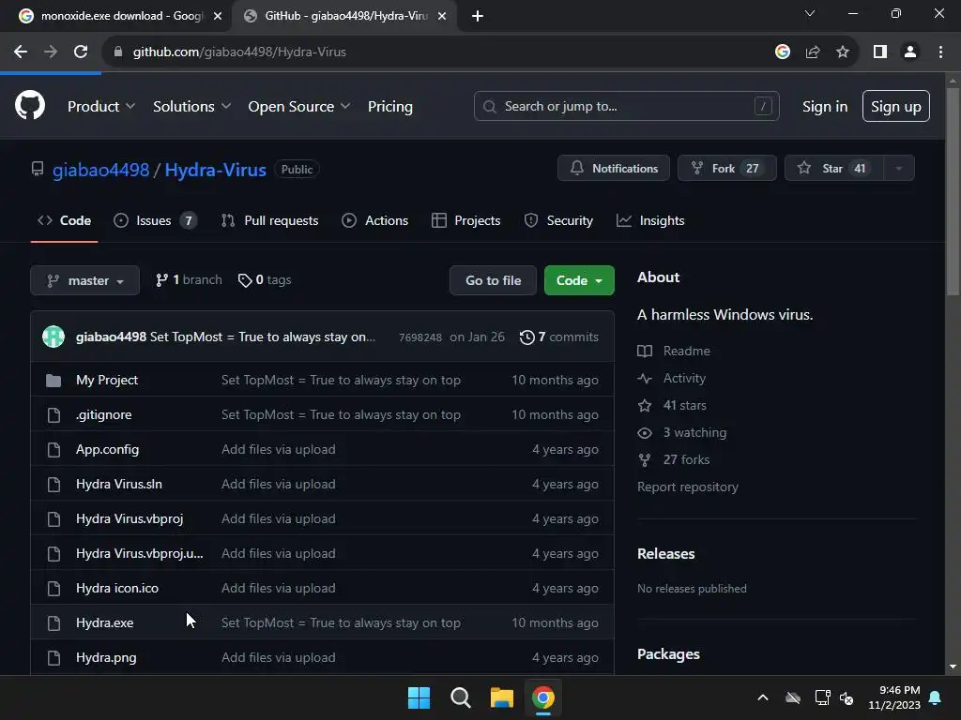Open the giabao4498 owner link
The height and width of the screenshot is (720, 961).
[x=100, y=170]
